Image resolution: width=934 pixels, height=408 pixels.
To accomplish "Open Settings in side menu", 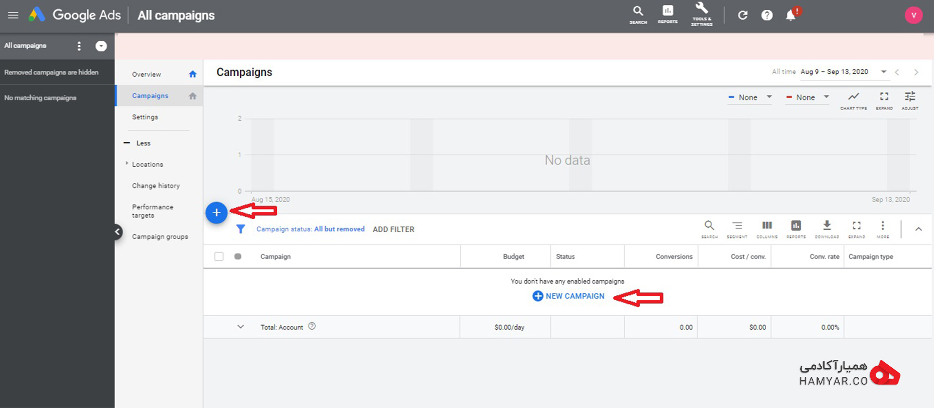I will click(x=145, y=118).
